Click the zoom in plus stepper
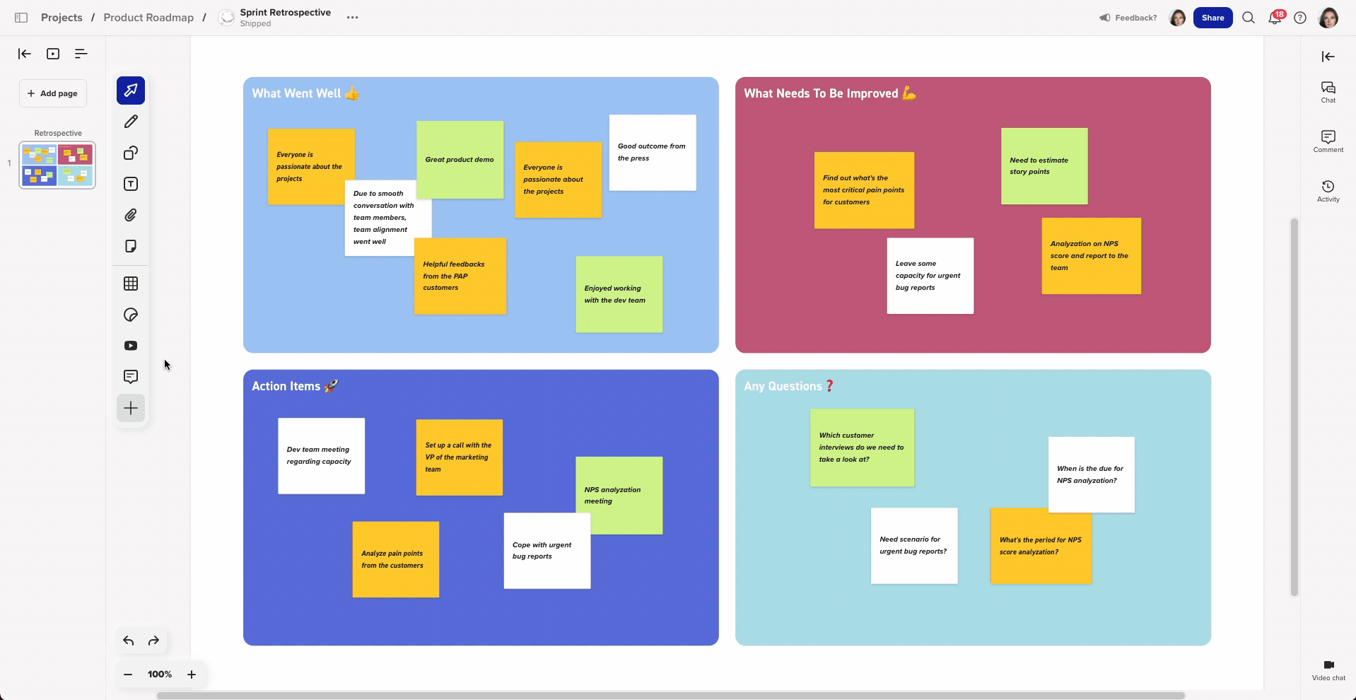This screenshot has width=1356, height=700. click(191, 675)
